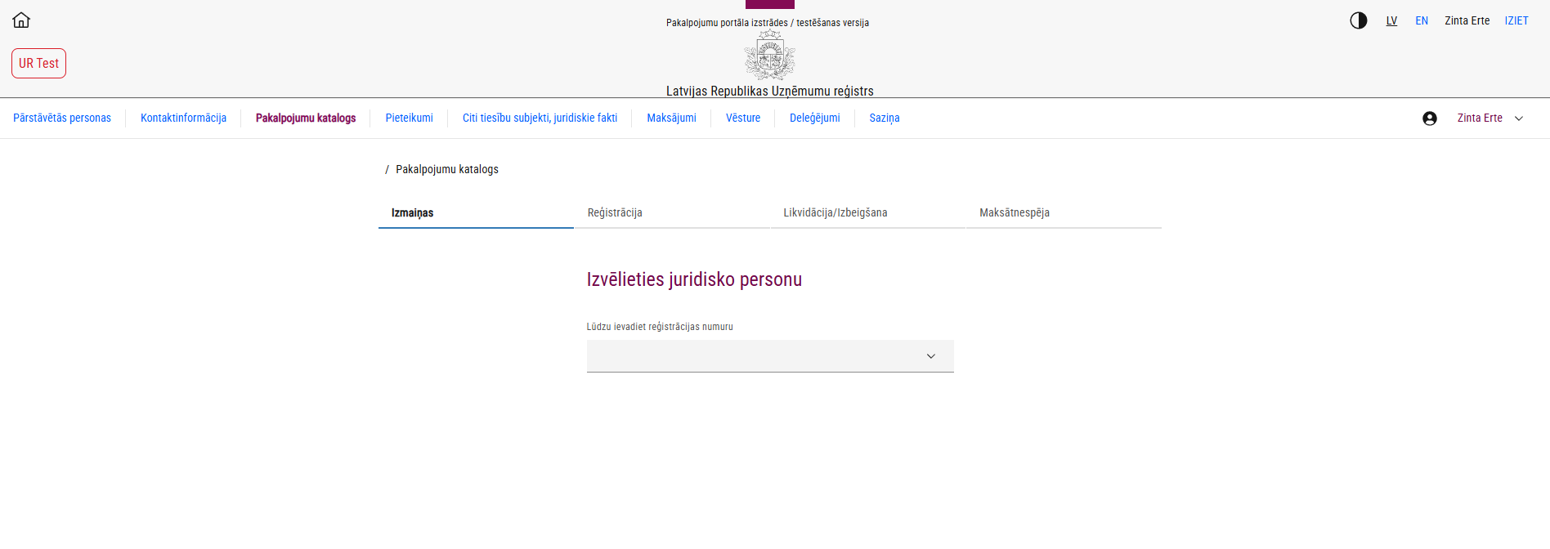
Task: Open Pārstāvētās personas menu item
Action: pos(62,118)
